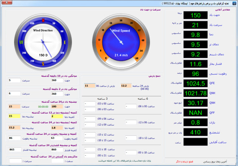Click the QNH readout showing 1021.78
The height and width of the screenshot is (166, 238).
tap(195, 93)
